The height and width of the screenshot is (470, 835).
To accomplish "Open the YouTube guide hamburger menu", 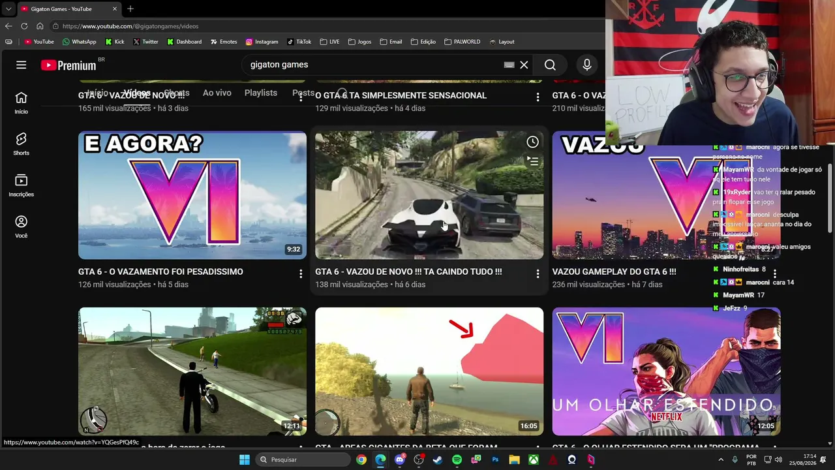I will pos(21,65).
